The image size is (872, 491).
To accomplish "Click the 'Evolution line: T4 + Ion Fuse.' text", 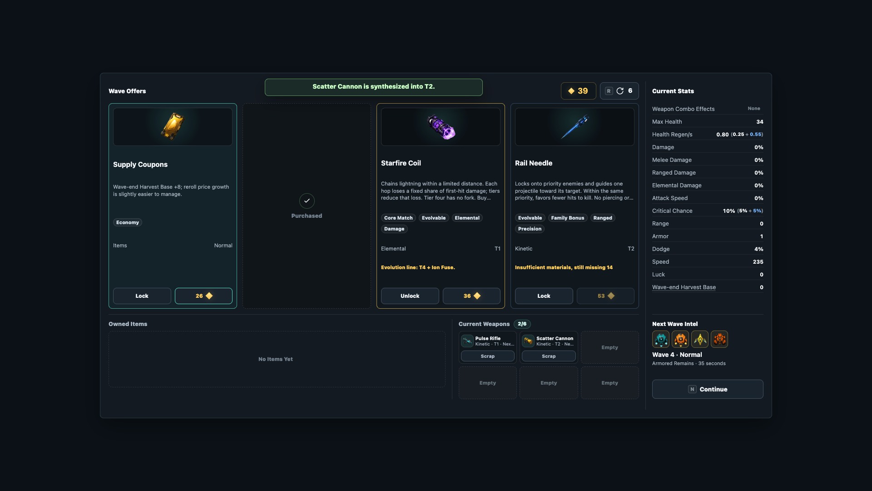I will (418, 267).
